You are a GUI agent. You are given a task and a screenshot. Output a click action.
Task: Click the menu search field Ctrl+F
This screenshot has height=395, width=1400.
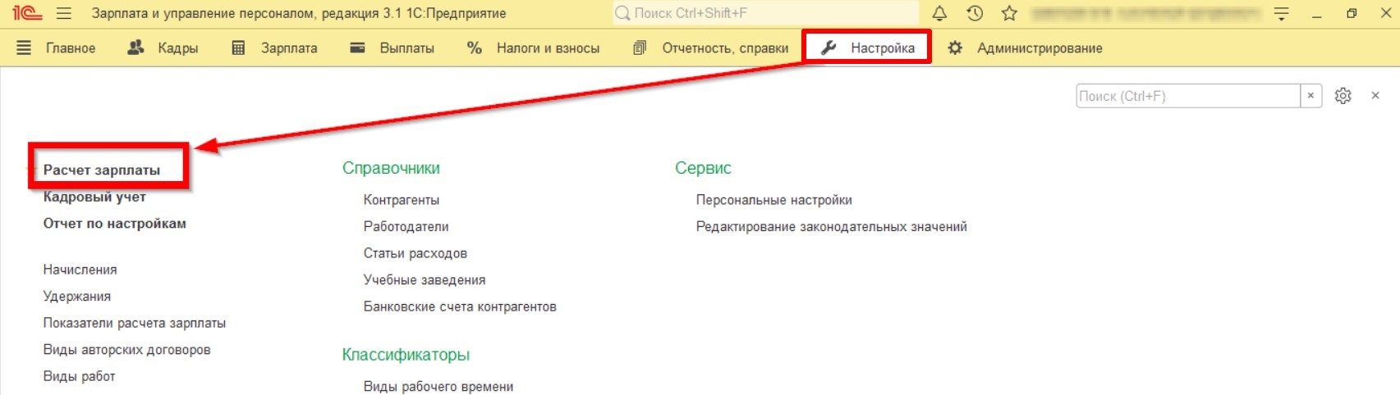(x=1188, y=96)
